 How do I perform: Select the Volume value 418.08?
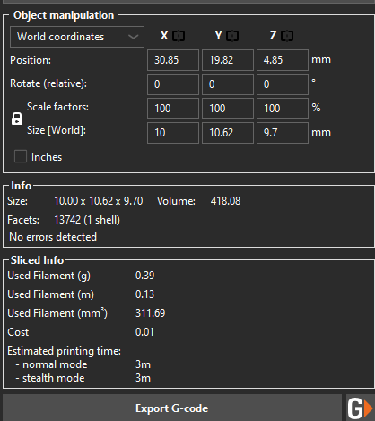point(225,201)
